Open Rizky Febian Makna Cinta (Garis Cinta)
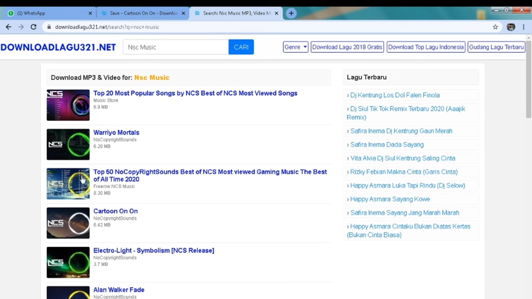This screenshot has height=299, width=532. (x=404, y=172)
